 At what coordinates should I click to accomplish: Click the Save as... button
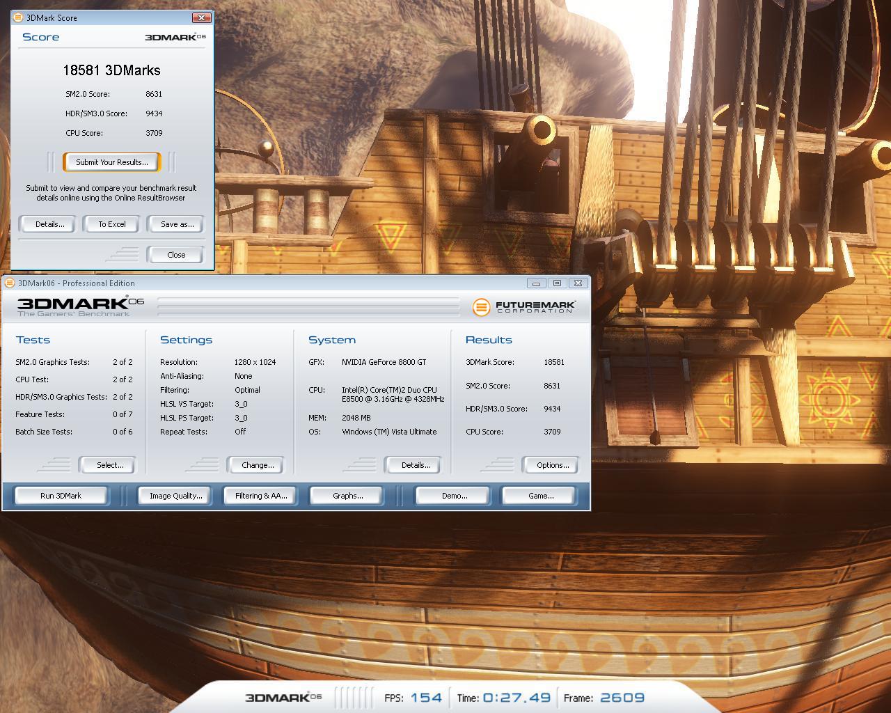click(x=177, y=224)
